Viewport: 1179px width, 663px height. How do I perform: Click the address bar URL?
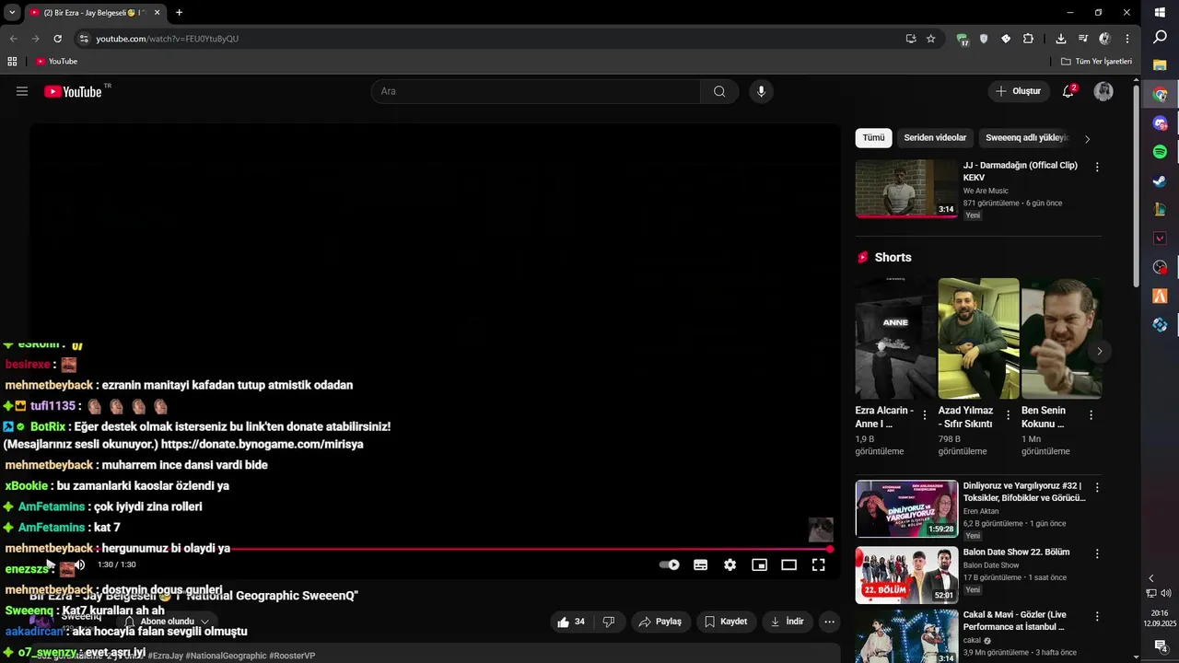coord(168,39)
